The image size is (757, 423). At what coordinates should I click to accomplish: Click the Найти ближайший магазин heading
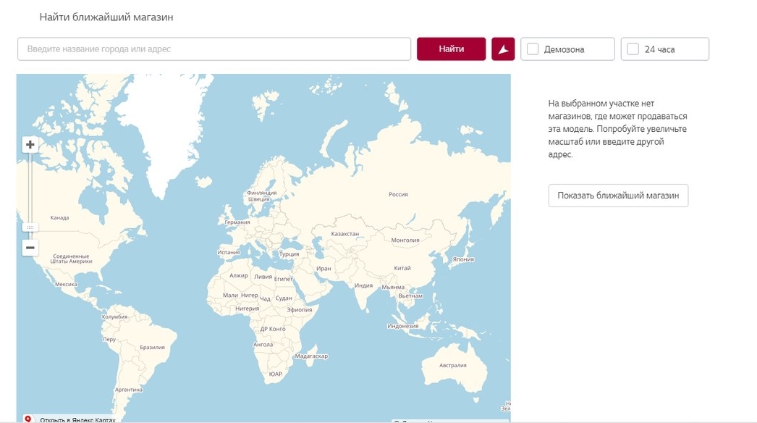[x=106, y=17]
